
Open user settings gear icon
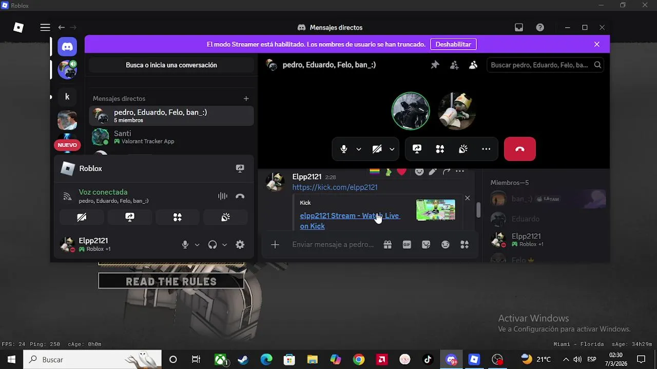coord(240,245)
